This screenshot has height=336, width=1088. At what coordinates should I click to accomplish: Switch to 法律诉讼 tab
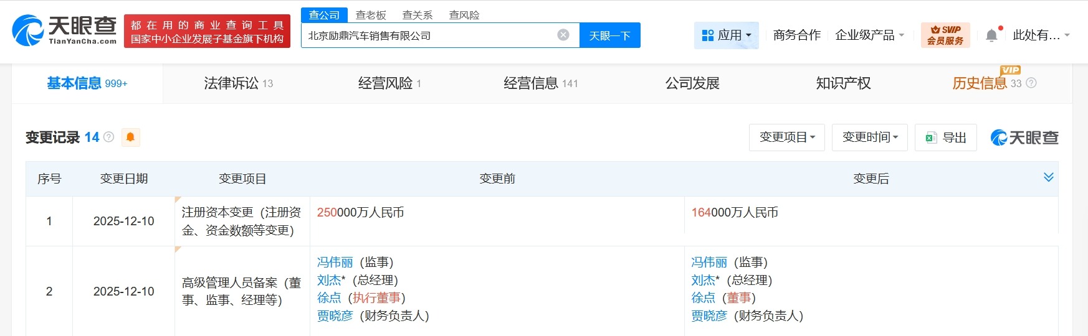pos(239,83)
